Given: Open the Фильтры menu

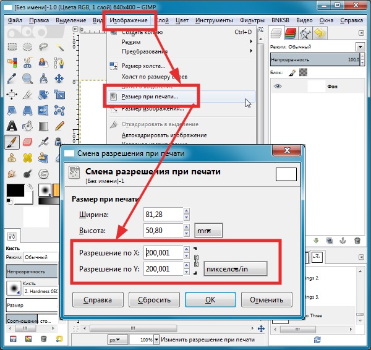Looking at the screenshot, I should [252, 20].
